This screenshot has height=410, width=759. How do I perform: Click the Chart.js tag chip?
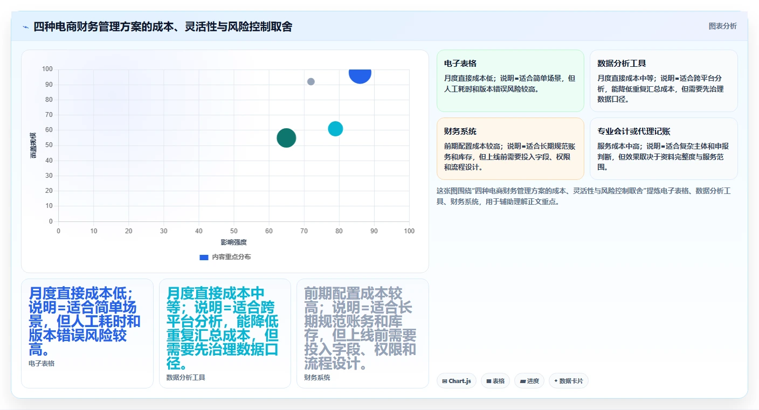pyautogui.click(x=456, y=381)
